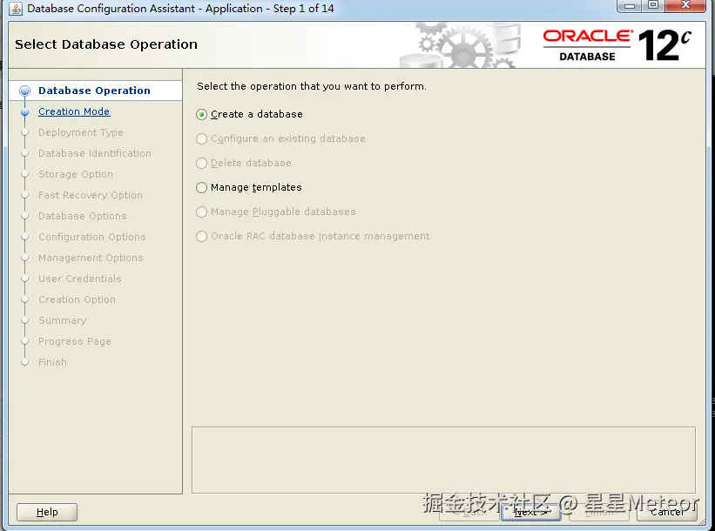715x531 pixels.
Task: Select Manage Pluggable databases radio button
Action: tap(201, 212)
